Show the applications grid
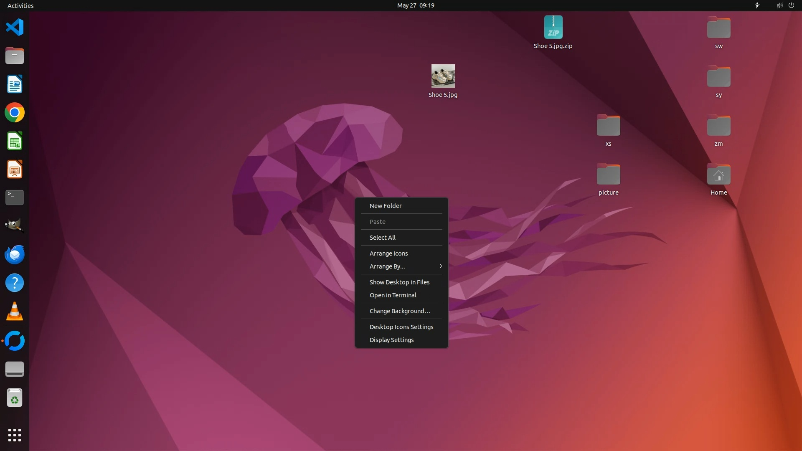Image resolution: width=802 pixels, height=451 pixels. coord(15,435)
